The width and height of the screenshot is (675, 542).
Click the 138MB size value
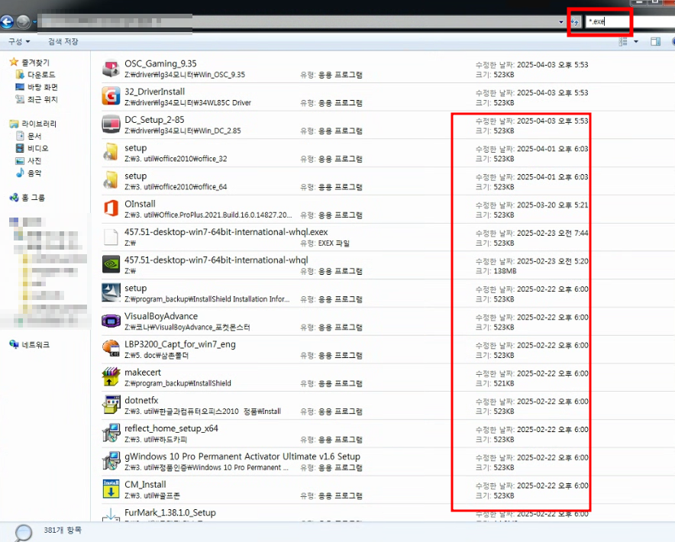point(505,271)
